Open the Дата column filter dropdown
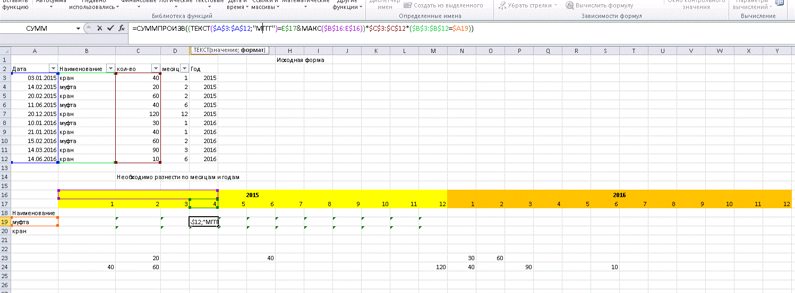 point(53,69)
